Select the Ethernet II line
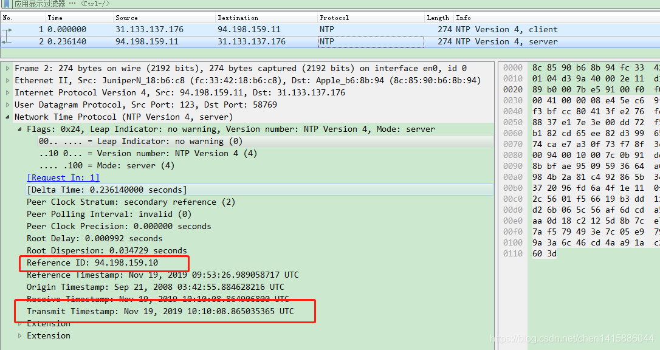This screenshot has height=350, width=660. click(x=247, y=80)
